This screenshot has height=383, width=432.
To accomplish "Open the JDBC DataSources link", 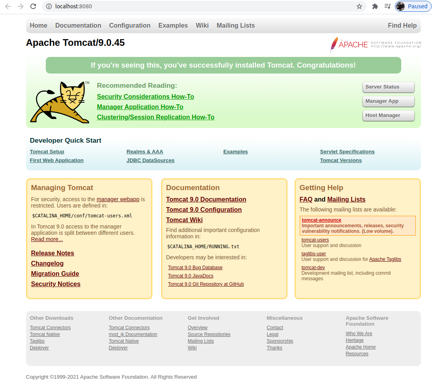I will point(150,160).
